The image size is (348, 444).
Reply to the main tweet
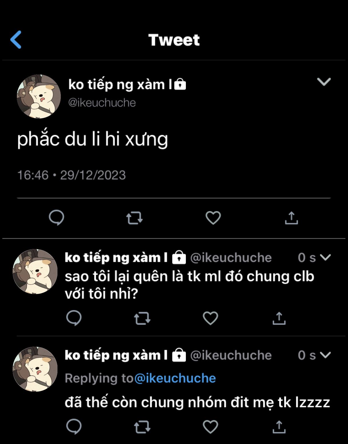(x=56, y=218)
